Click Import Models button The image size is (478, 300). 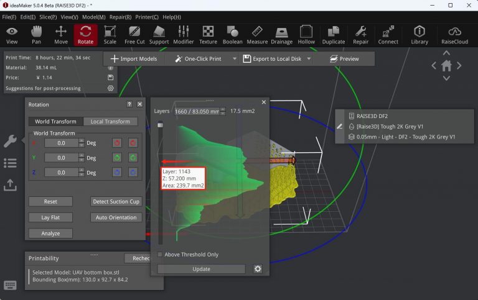134,59
